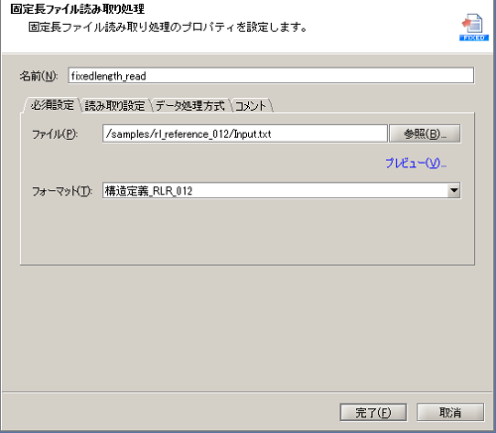Focus the 名前(N) name input field
The height and width of the screenshot is (433, 496).
(x=271, y=75)
